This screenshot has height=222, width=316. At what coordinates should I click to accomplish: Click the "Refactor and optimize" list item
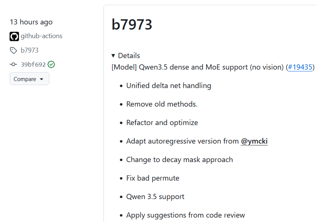point(162,123)
